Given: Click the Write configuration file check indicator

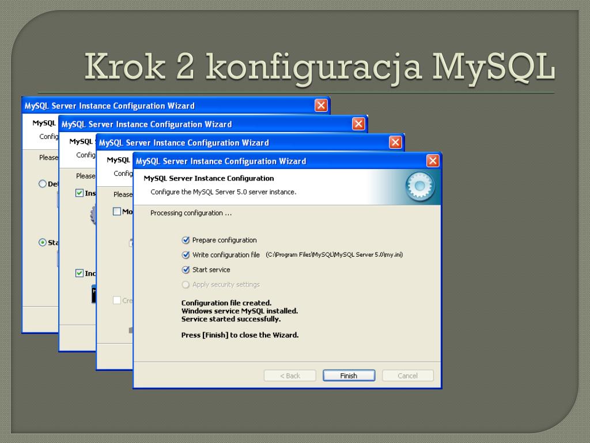Looking at the screenshot, I should click(186, 254).
